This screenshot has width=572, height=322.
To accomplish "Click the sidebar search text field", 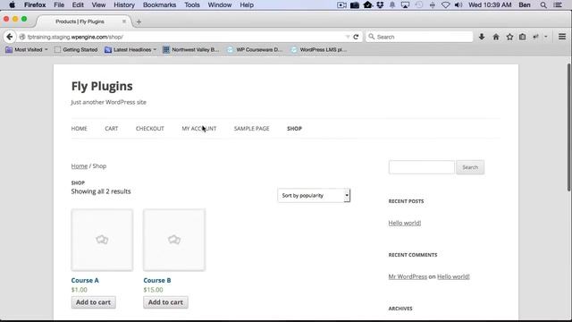I will [x=421, y=167].
